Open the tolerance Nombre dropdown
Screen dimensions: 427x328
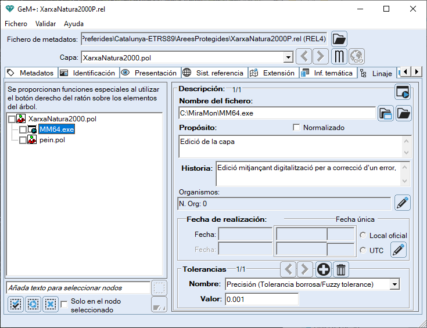(395, 284)
